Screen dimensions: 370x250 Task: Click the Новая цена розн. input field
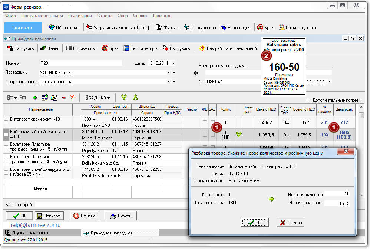point(337,203)
